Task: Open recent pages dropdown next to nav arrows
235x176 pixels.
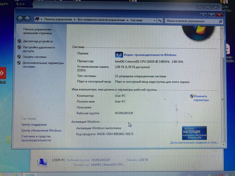Action: tap(32, 19)
